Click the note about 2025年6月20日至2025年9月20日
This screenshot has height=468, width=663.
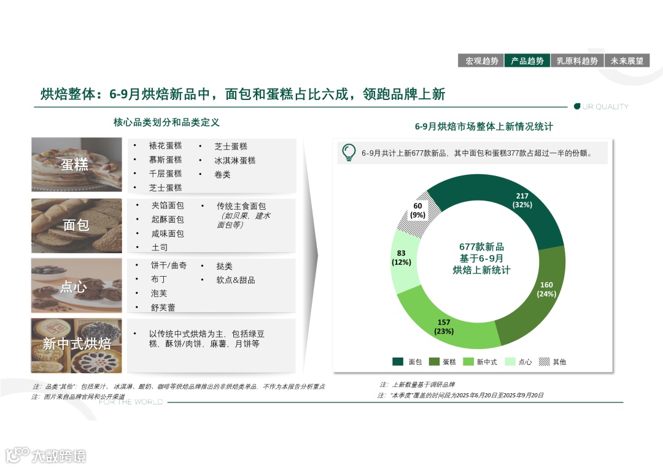point(460,396)
